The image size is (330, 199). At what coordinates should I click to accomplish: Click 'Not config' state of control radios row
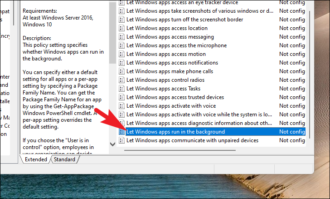(292, 80)
